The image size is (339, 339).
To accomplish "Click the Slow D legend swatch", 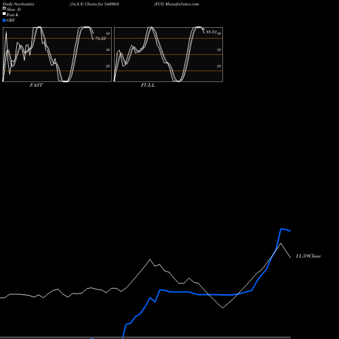I will [4, 8].
